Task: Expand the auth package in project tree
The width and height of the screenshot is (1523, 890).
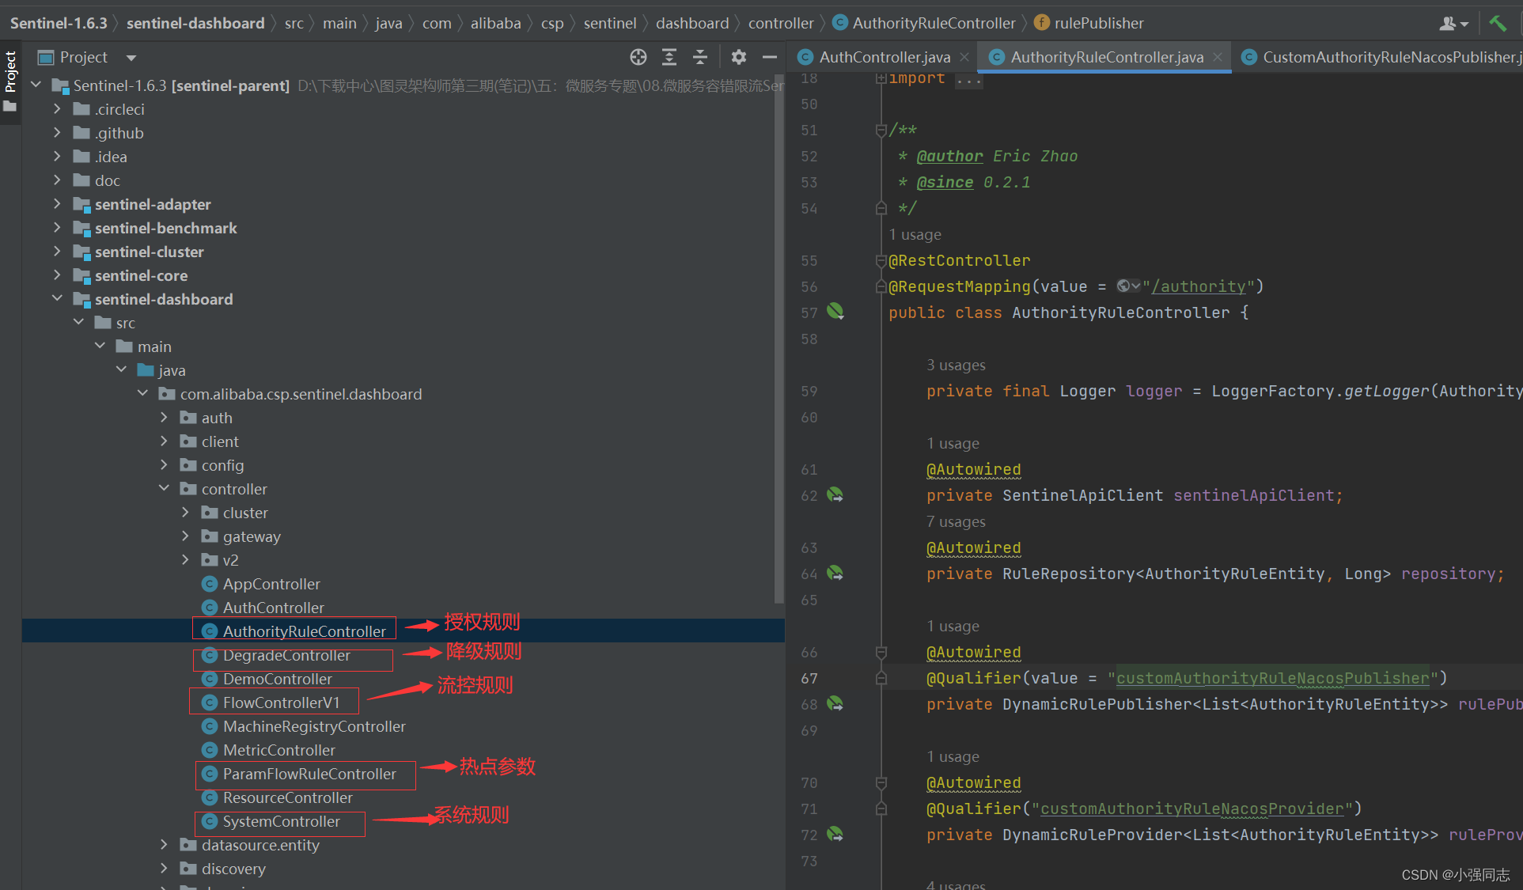Action: coord(164,417)
